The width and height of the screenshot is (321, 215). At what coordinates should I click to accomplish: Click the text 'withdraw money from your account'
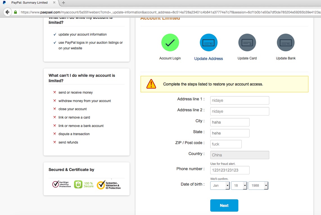(x=85, y=101)
